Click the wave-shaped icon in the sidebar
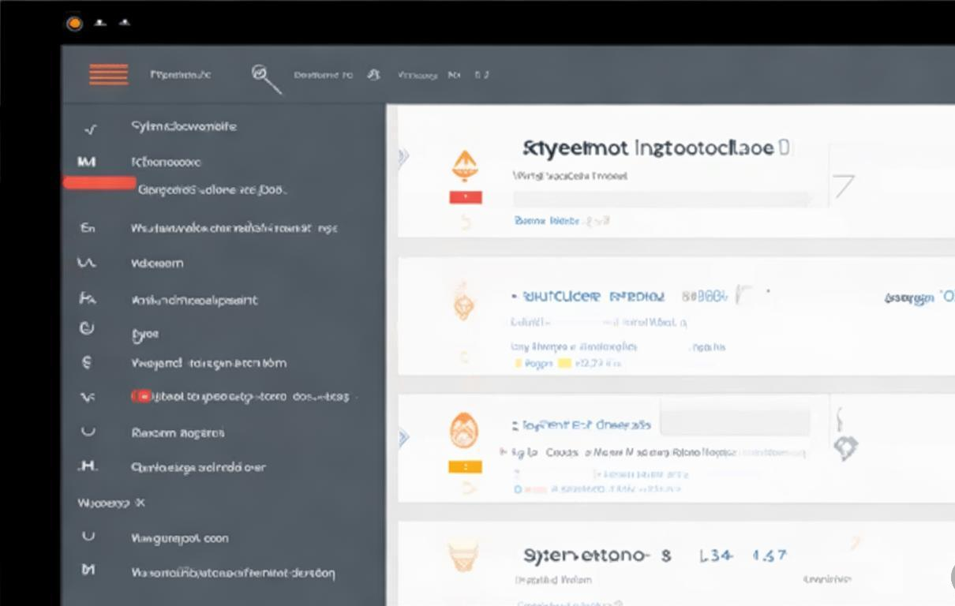 [x=87, y=263]
